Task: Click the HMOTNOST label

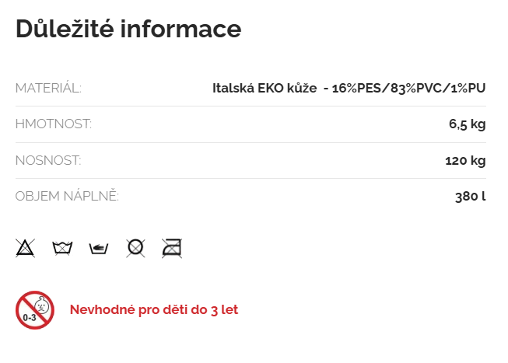Action: point(53,124)
